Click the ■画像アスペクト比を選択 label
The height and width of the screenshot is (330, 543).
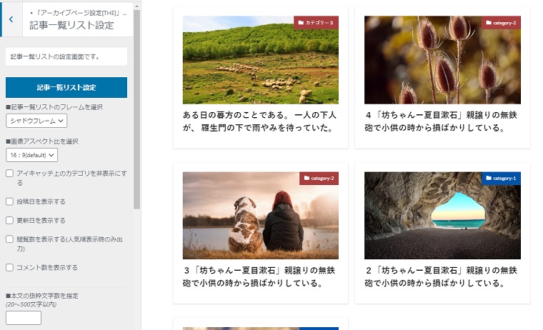coord(42,141)
